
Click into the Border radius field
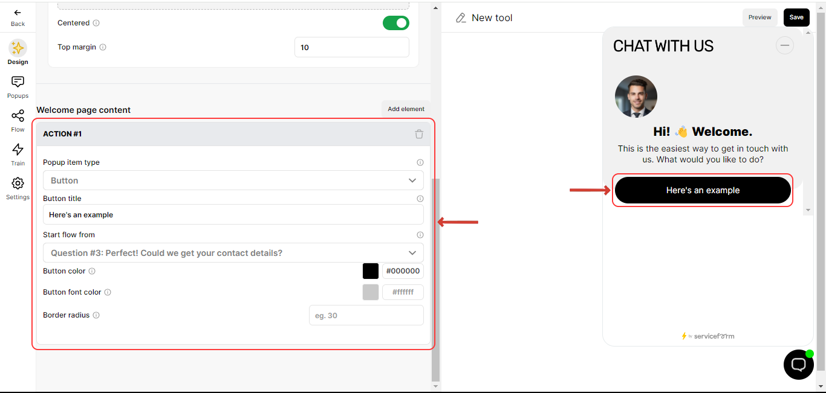coord(366,315)
